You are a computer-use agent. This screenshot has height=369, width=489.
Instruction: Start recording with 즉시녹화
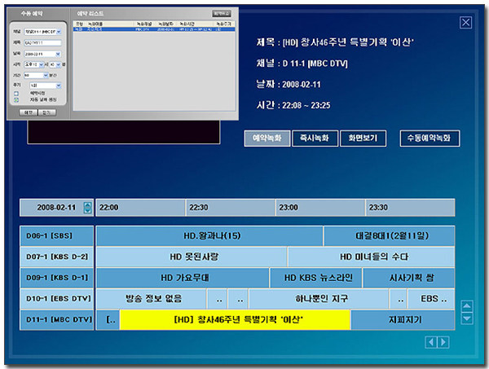[x=315, y=138]
